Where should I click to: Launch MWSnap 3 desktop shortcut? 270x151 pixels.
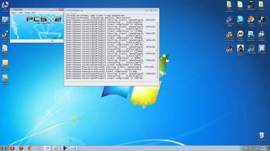tap(251, 6)
